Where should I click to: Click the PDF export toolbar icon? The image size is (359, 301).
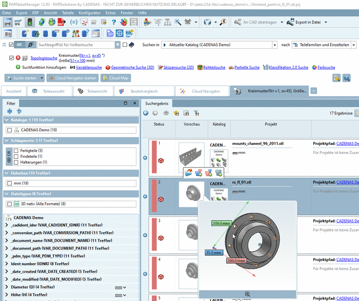62,22
